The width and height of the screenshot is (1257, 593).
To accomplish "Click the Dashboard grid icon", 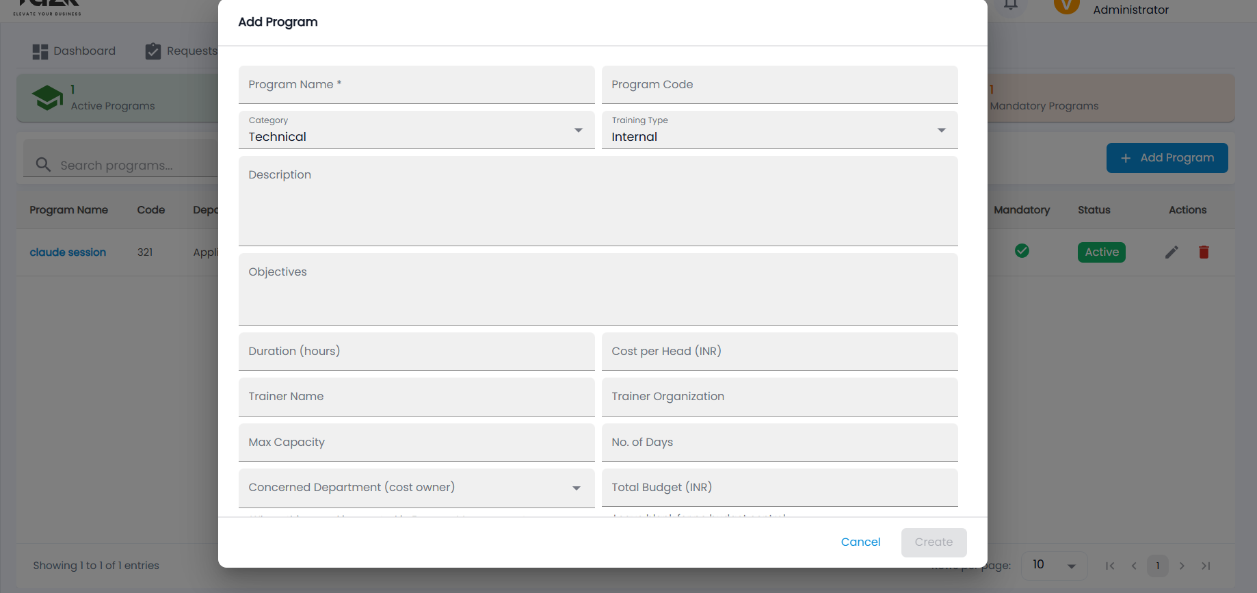I will 40,51.
